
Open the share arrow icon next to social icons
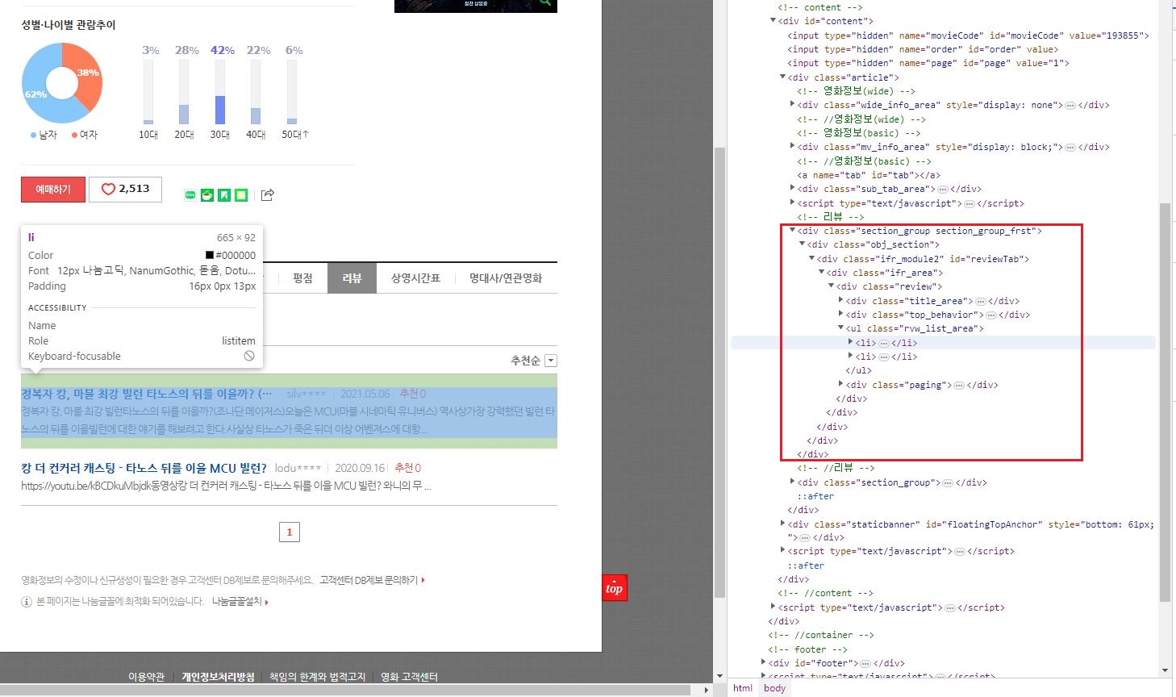coord(268,194)
